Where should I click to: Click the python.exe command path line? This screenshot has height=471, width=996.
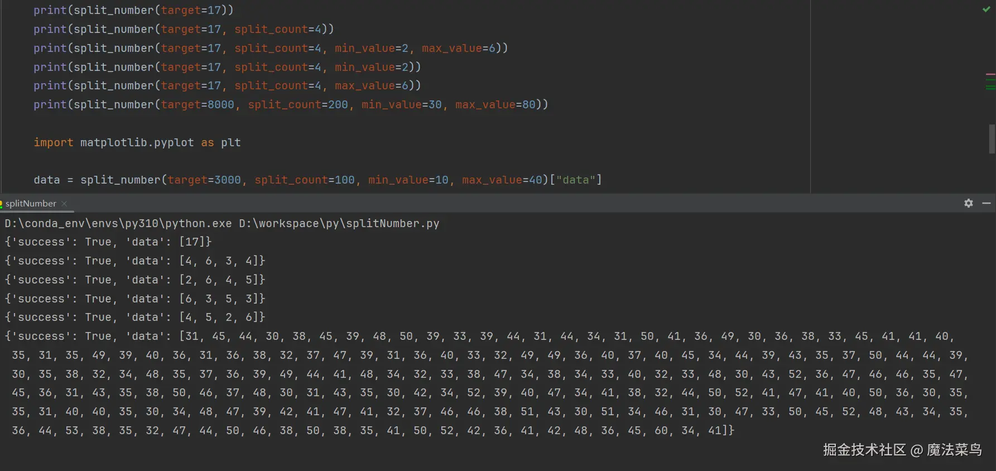(222, 223)
